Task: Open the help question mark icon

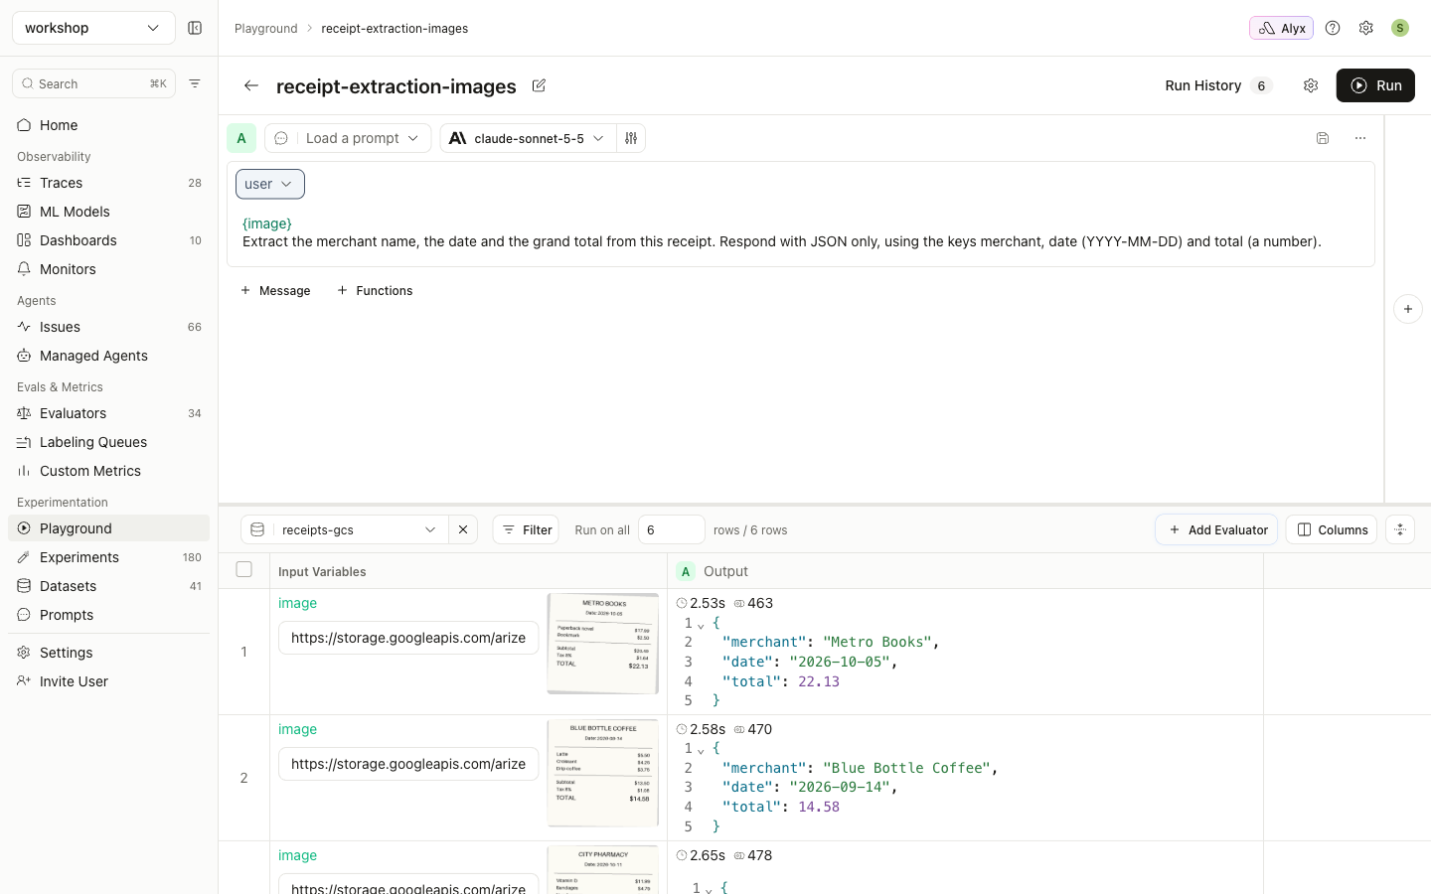Action: (1333, 28)
